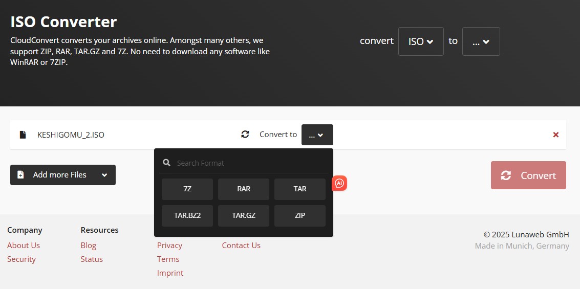Image resolution: width=580 pixels, height=289 pixels.
Task: Select 7Z output format
Action: coord(187,189)
